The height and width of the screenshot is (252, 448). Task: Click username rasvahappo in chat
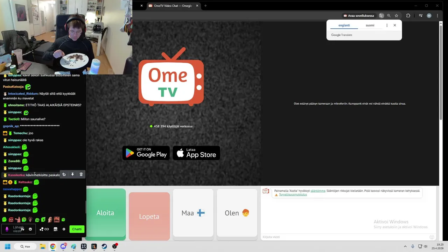coord(12,189)
